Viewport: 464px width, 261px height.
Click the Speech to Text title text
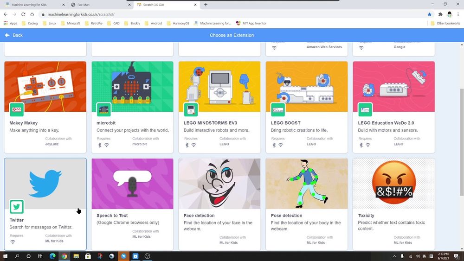coord(112,216)
